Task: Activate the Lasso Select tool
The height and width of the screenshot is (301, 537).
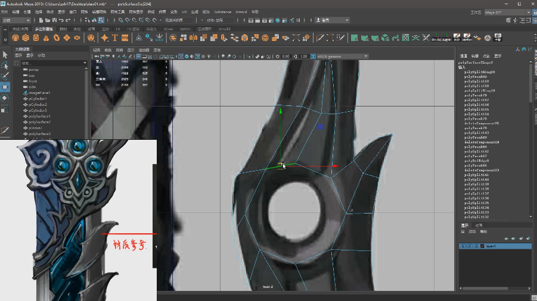Action: 5,65
